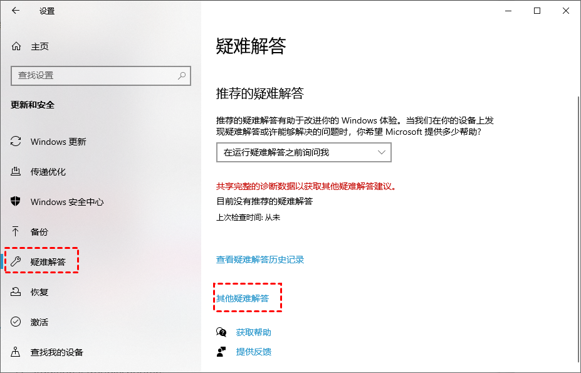Click the 恢复 icon

click(16, 292)
